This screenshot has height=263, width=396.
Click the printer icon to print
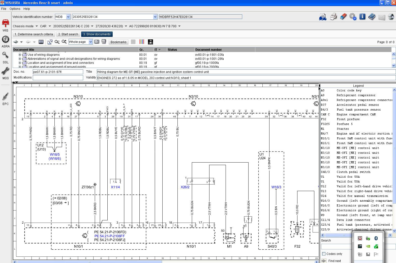(333, 17)
